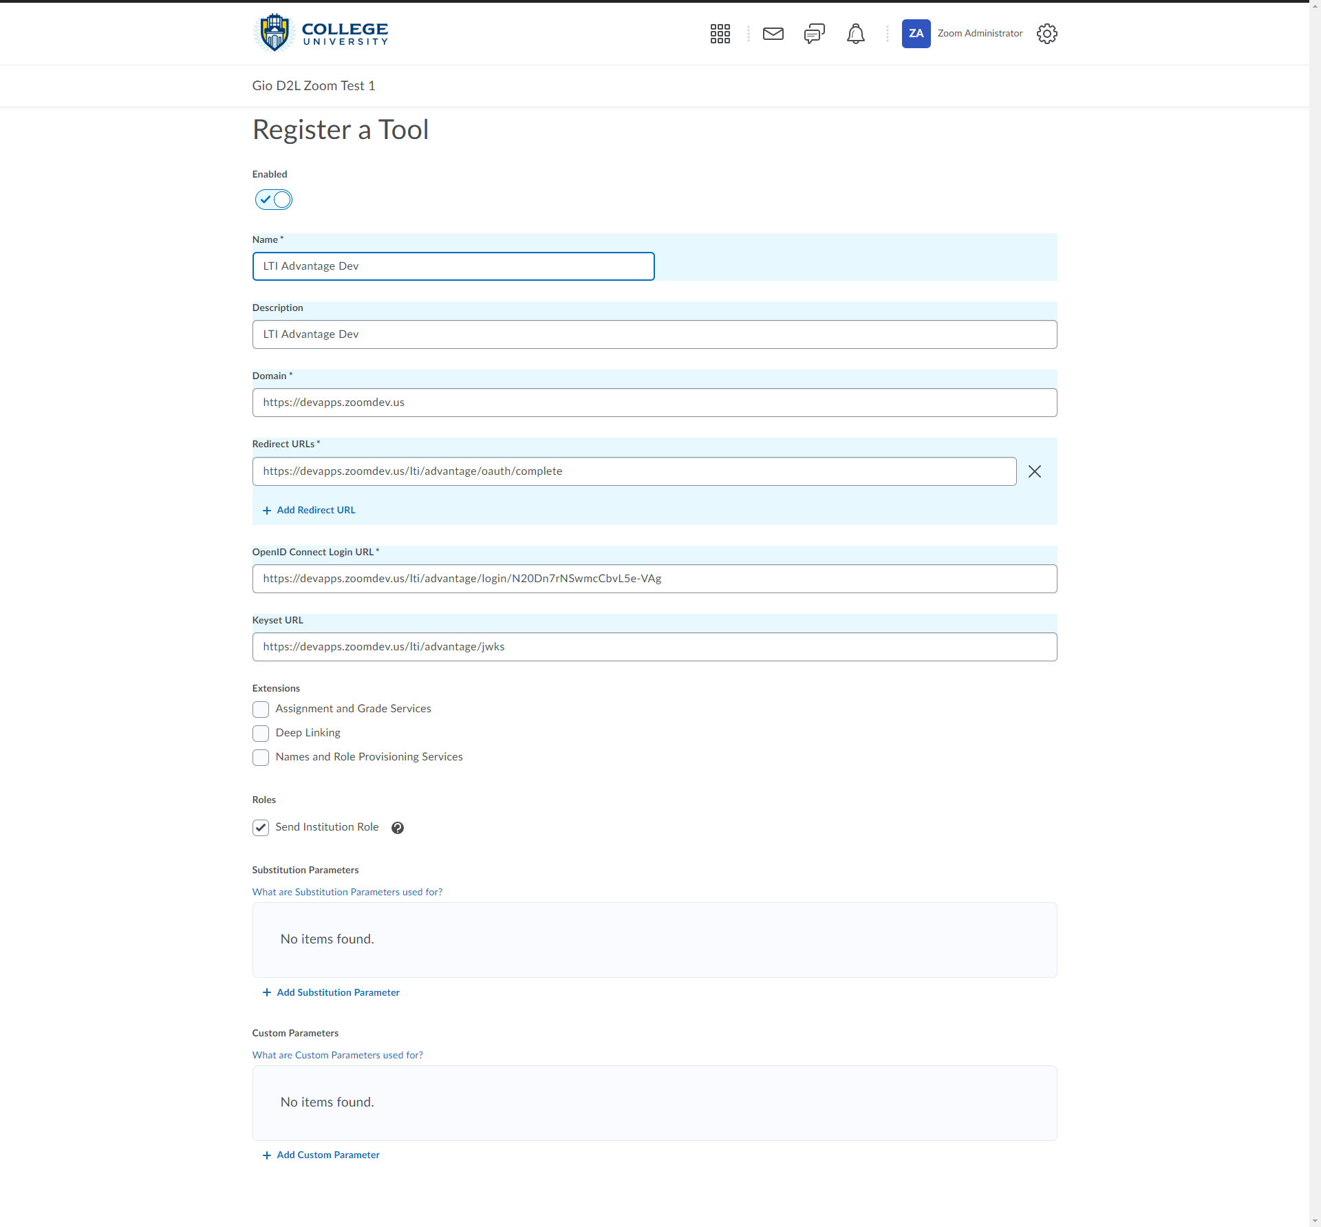Click the Register a Tool heading

[341, 130]
